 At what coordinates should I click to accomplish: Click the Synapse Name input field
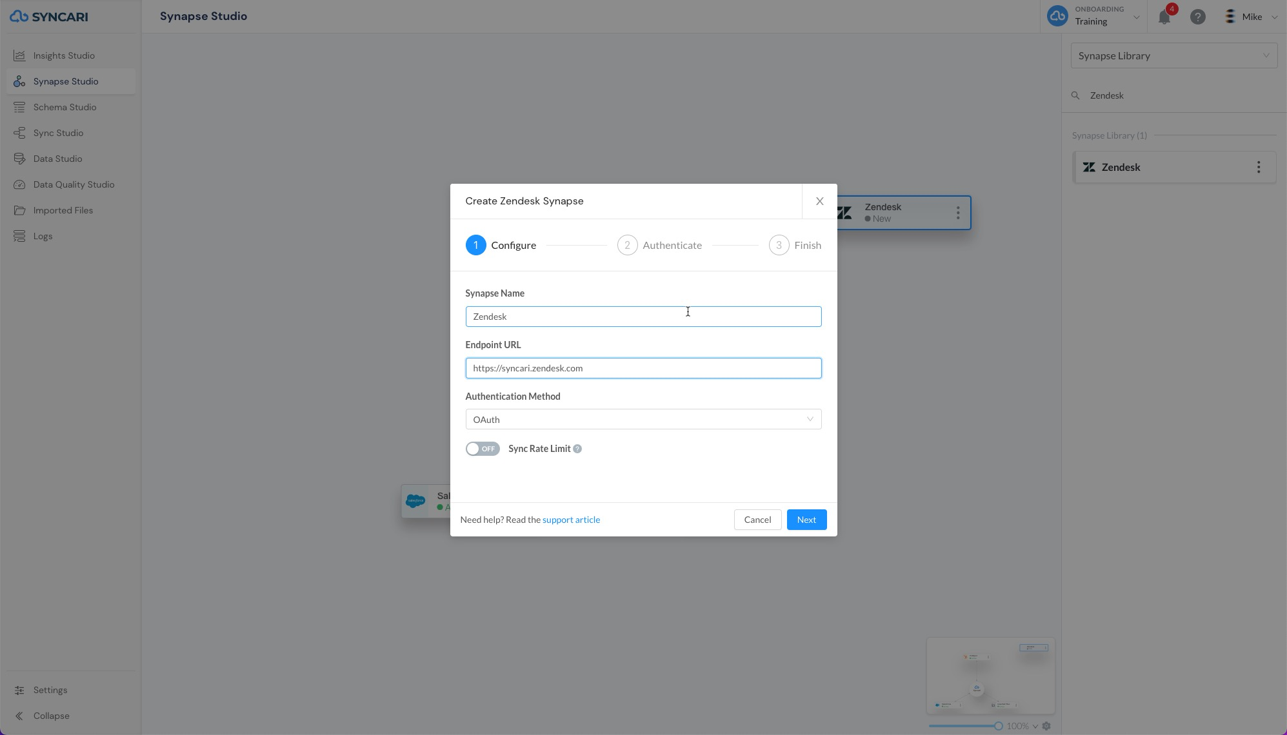(643, 317)
